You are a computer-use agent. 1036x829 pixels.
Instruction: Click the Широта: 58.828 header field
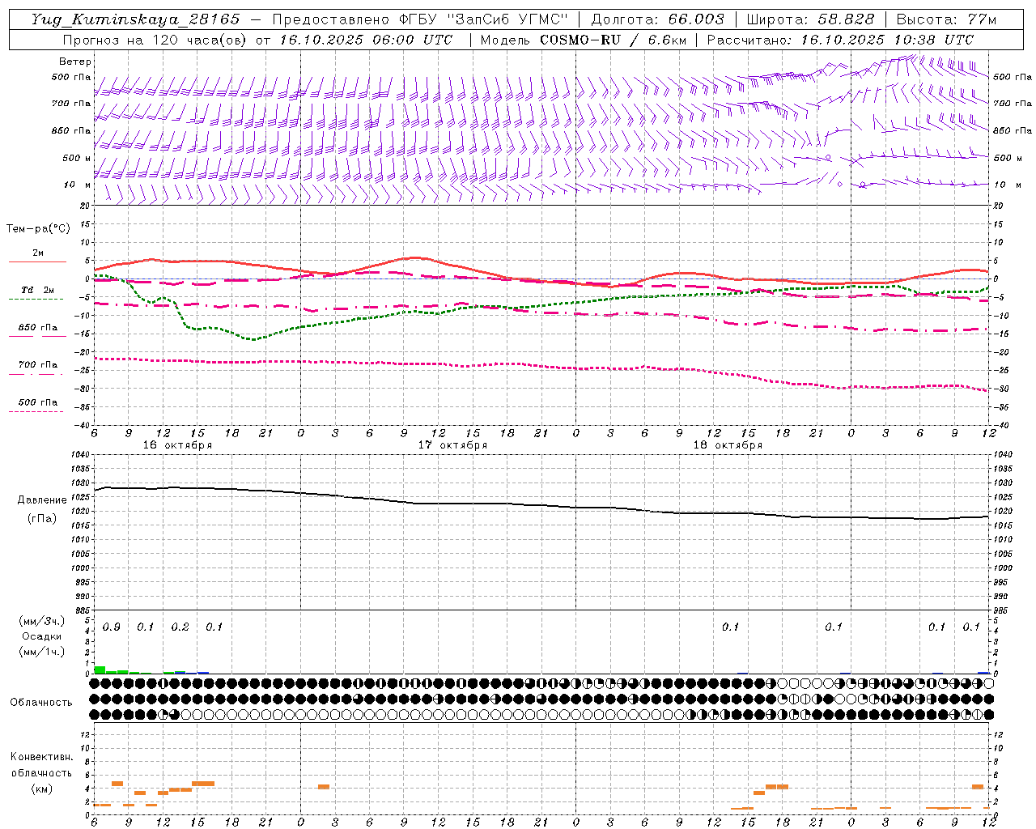click(810, 19)
